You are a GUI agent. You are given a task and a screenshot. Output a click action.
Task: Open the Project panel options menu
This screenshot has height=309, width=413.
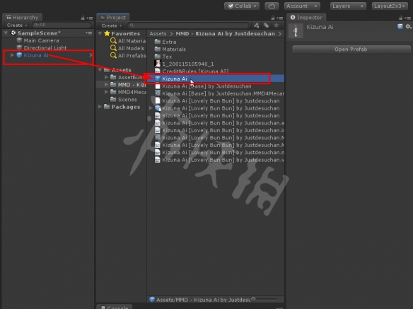pos(280,18)
